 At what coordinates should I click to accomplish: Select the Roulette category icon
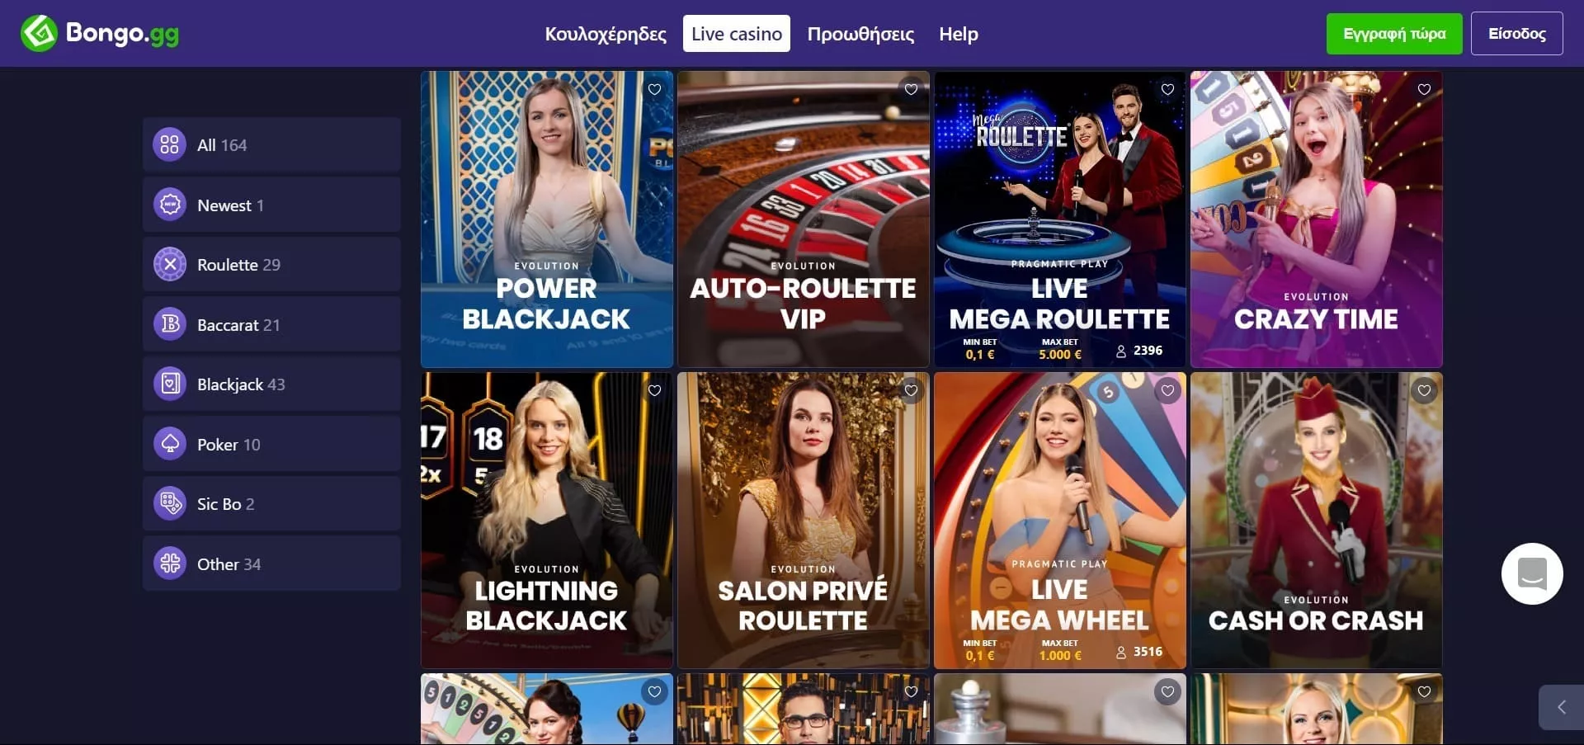[170, 264]
